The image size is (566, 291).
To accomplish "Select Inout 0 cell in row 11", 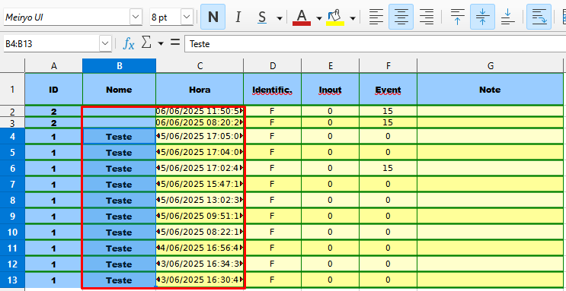I will pyautogui.click(x=331, y=248).
